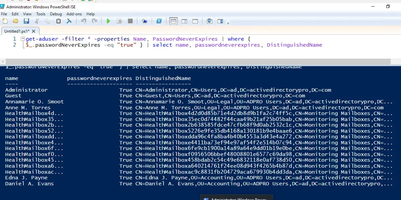Image resolution: width=401 pixels, height=200 pixels.
Task: Click 'DistinguishedName' at end of line 2
Action: 294,45
